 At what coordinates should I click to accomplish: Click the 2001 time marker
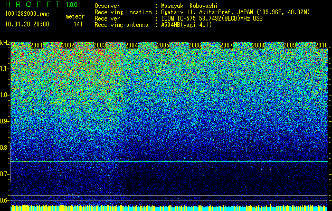point(36,45)
